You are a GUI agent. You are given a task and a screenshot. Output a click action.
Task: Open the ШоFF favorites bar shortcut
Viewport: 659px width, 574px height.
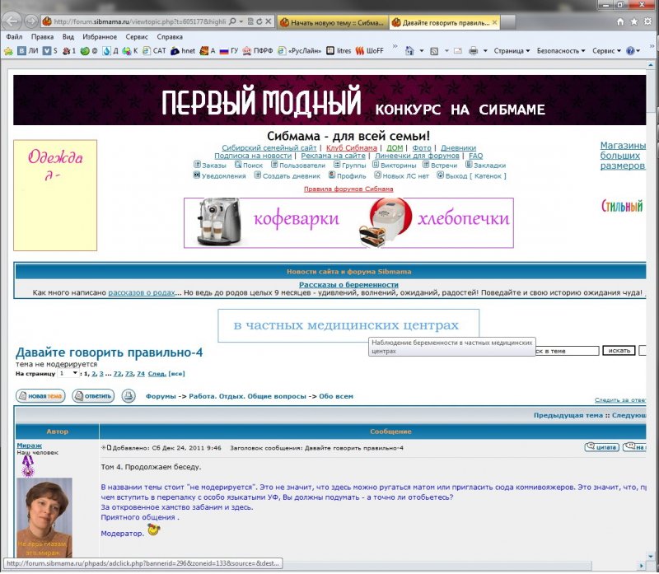tap(369, 51)
